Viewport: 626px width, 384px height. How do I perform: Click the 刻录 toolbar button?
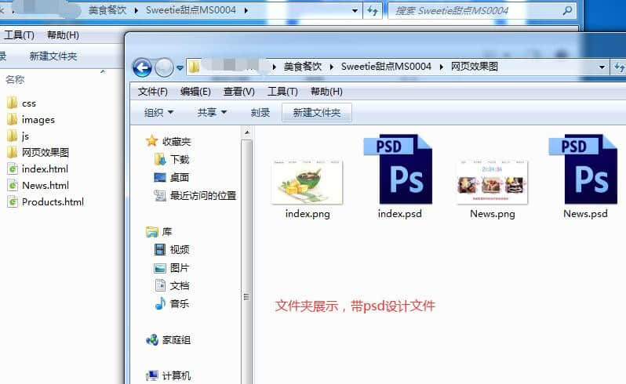(260, 113)
